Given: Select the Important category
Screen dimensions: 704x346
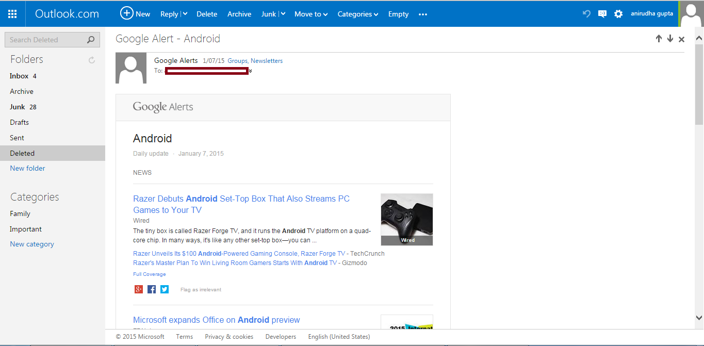Looking at the screenshot, I should point(26,229).
